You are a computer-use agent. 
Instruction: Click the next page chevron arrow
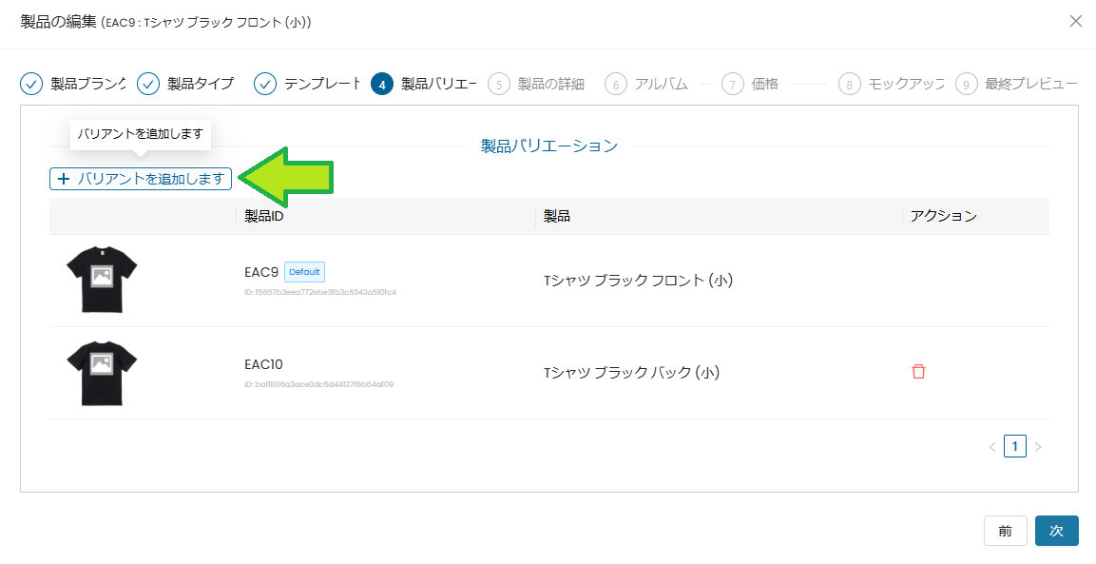coord(1038,446)
